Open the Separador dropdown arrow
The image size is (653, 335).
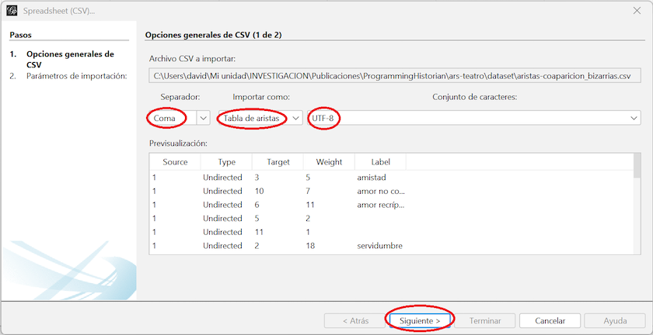coord(203,118)
